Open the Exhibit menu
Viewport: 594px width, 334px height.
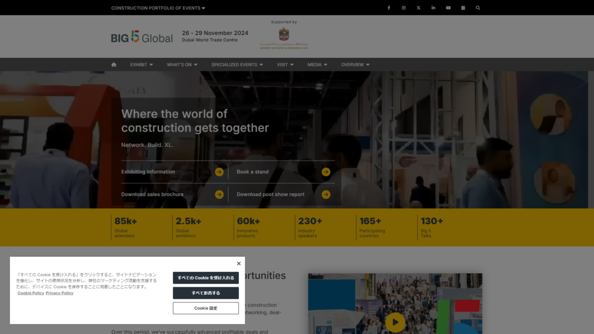tap(142, 65)
